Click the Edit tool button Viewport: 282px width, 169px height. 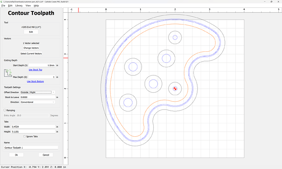(x=31, y=31)
